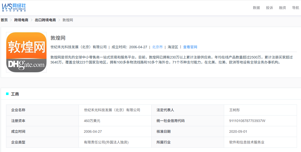Viewport: 301px width, 152px height.
Task: Go to 融资 in top navigation
Action: pyautogui.click(x=282, y=8)
